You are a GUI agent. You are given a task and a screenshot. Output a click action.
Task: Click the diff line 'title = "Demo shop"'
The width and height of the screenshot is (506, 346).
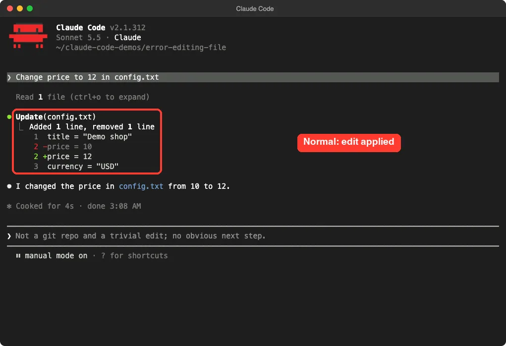(x=89, y=137)
